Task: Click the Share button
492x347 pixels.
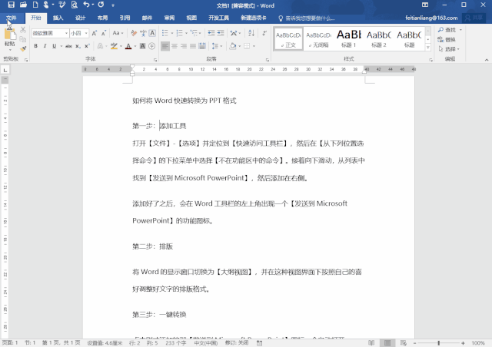Action: 474,18
